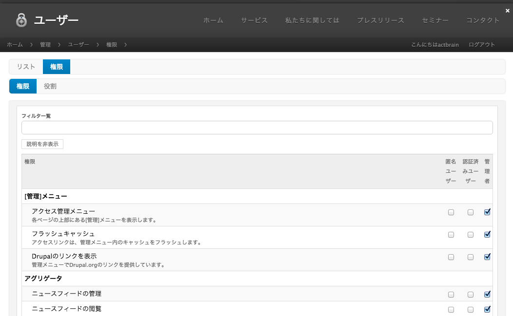Open the サービス menu item
Viewport: 513px width, 316px height.
point(254,20)
